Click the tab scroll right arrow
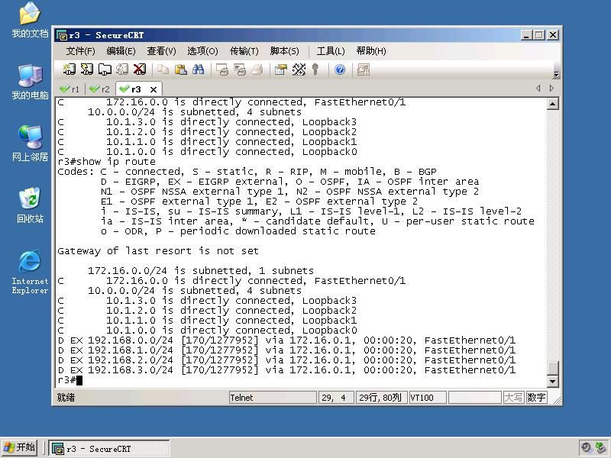 click(x=551, y=89)
